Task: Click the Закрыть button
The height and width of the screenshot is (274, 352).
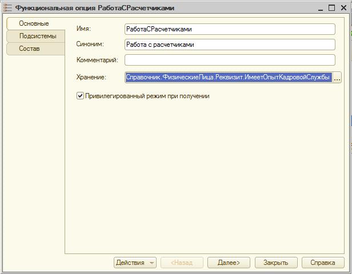Action: coord(276,263)
